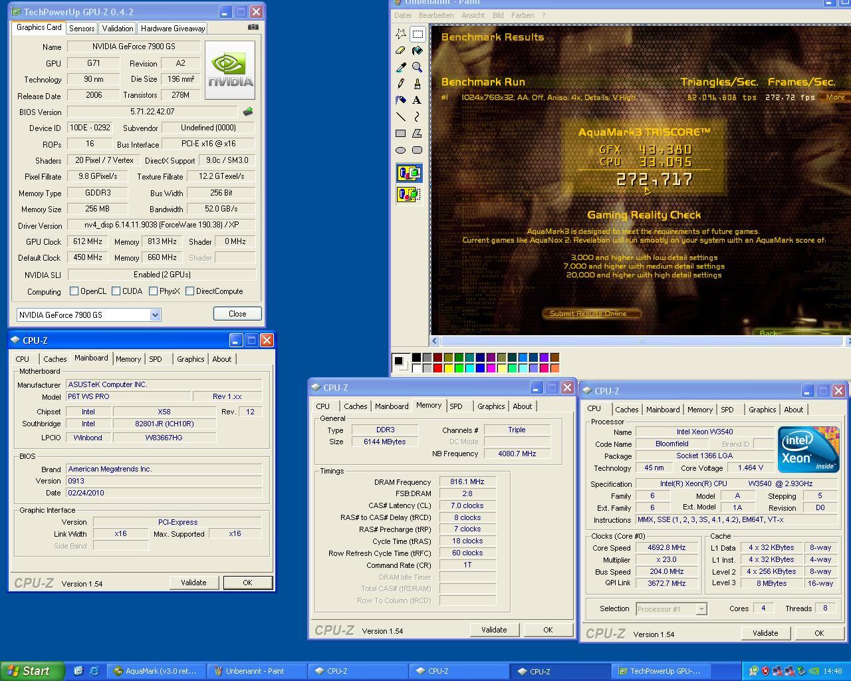Screen dimensions: 851x681
Task: Open the Graphics tab in Xeon CPU-Z window
Action: (x=762, y=410)
